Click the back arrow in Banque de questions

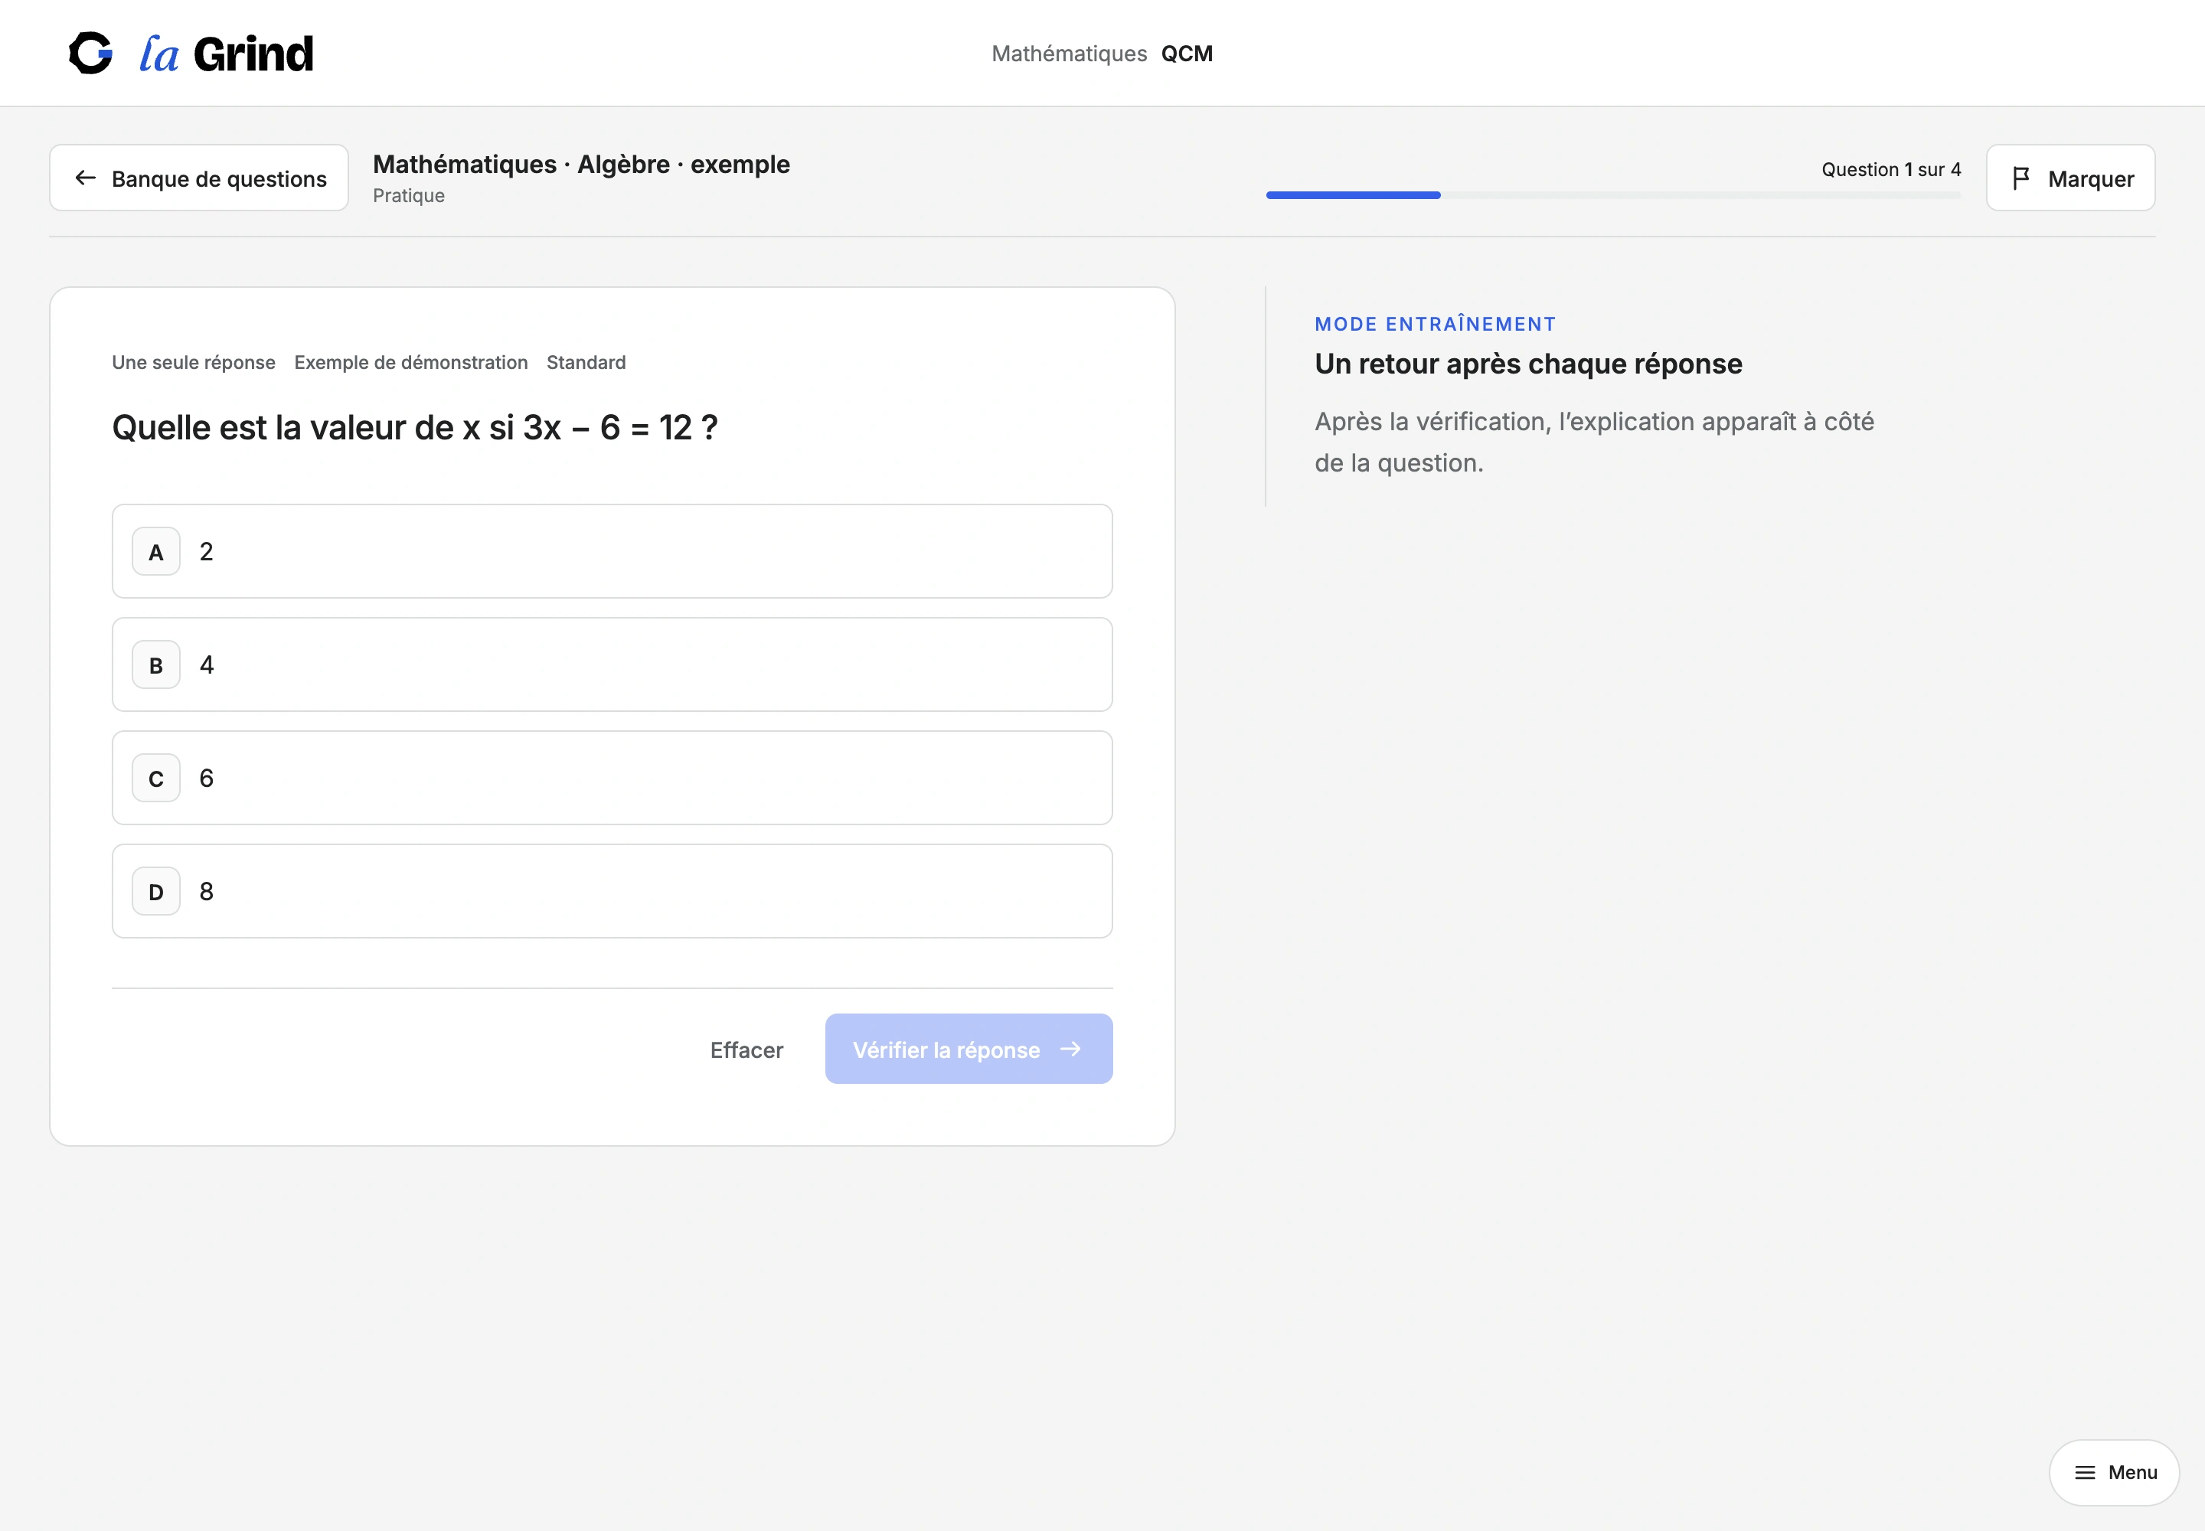86,178
